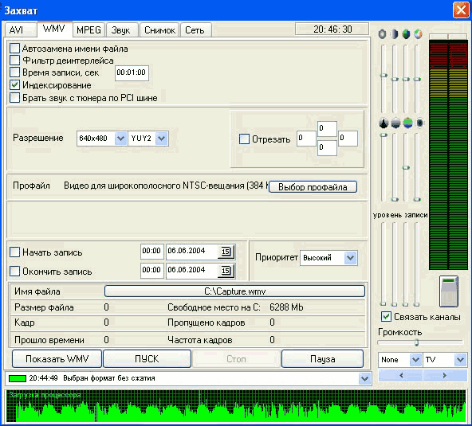Open the Сеть tab
The image size is (472, 426).
click(x=195, y=29)
